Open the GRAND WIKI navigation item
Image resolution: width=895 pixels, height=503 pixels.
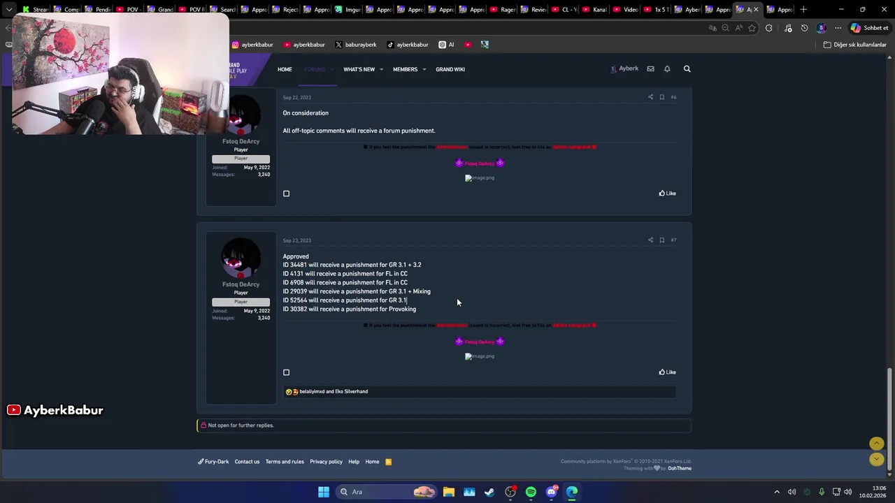tap(450, 69)
